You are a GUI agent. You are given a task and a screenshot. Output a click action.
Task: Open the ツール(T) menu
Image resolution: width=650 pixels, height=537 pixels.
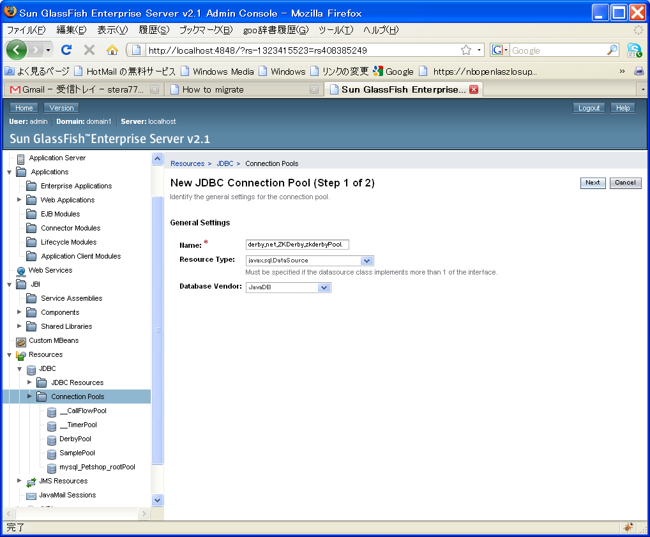pos(336,30)
